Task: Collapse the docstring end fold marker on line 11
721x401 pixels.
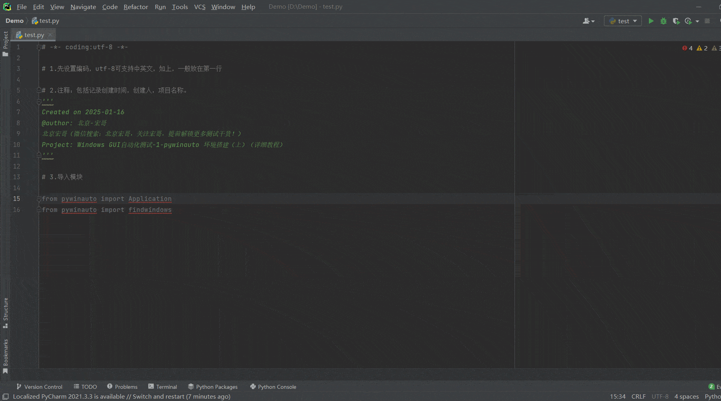Action: (39, 155)
